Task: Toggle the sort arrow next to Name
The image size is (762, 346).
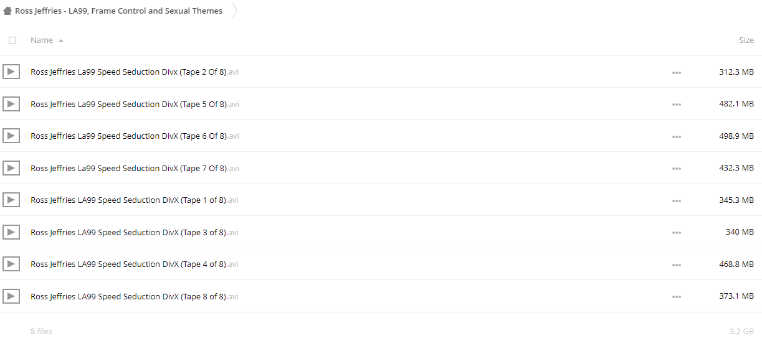Action: [61, 40]
